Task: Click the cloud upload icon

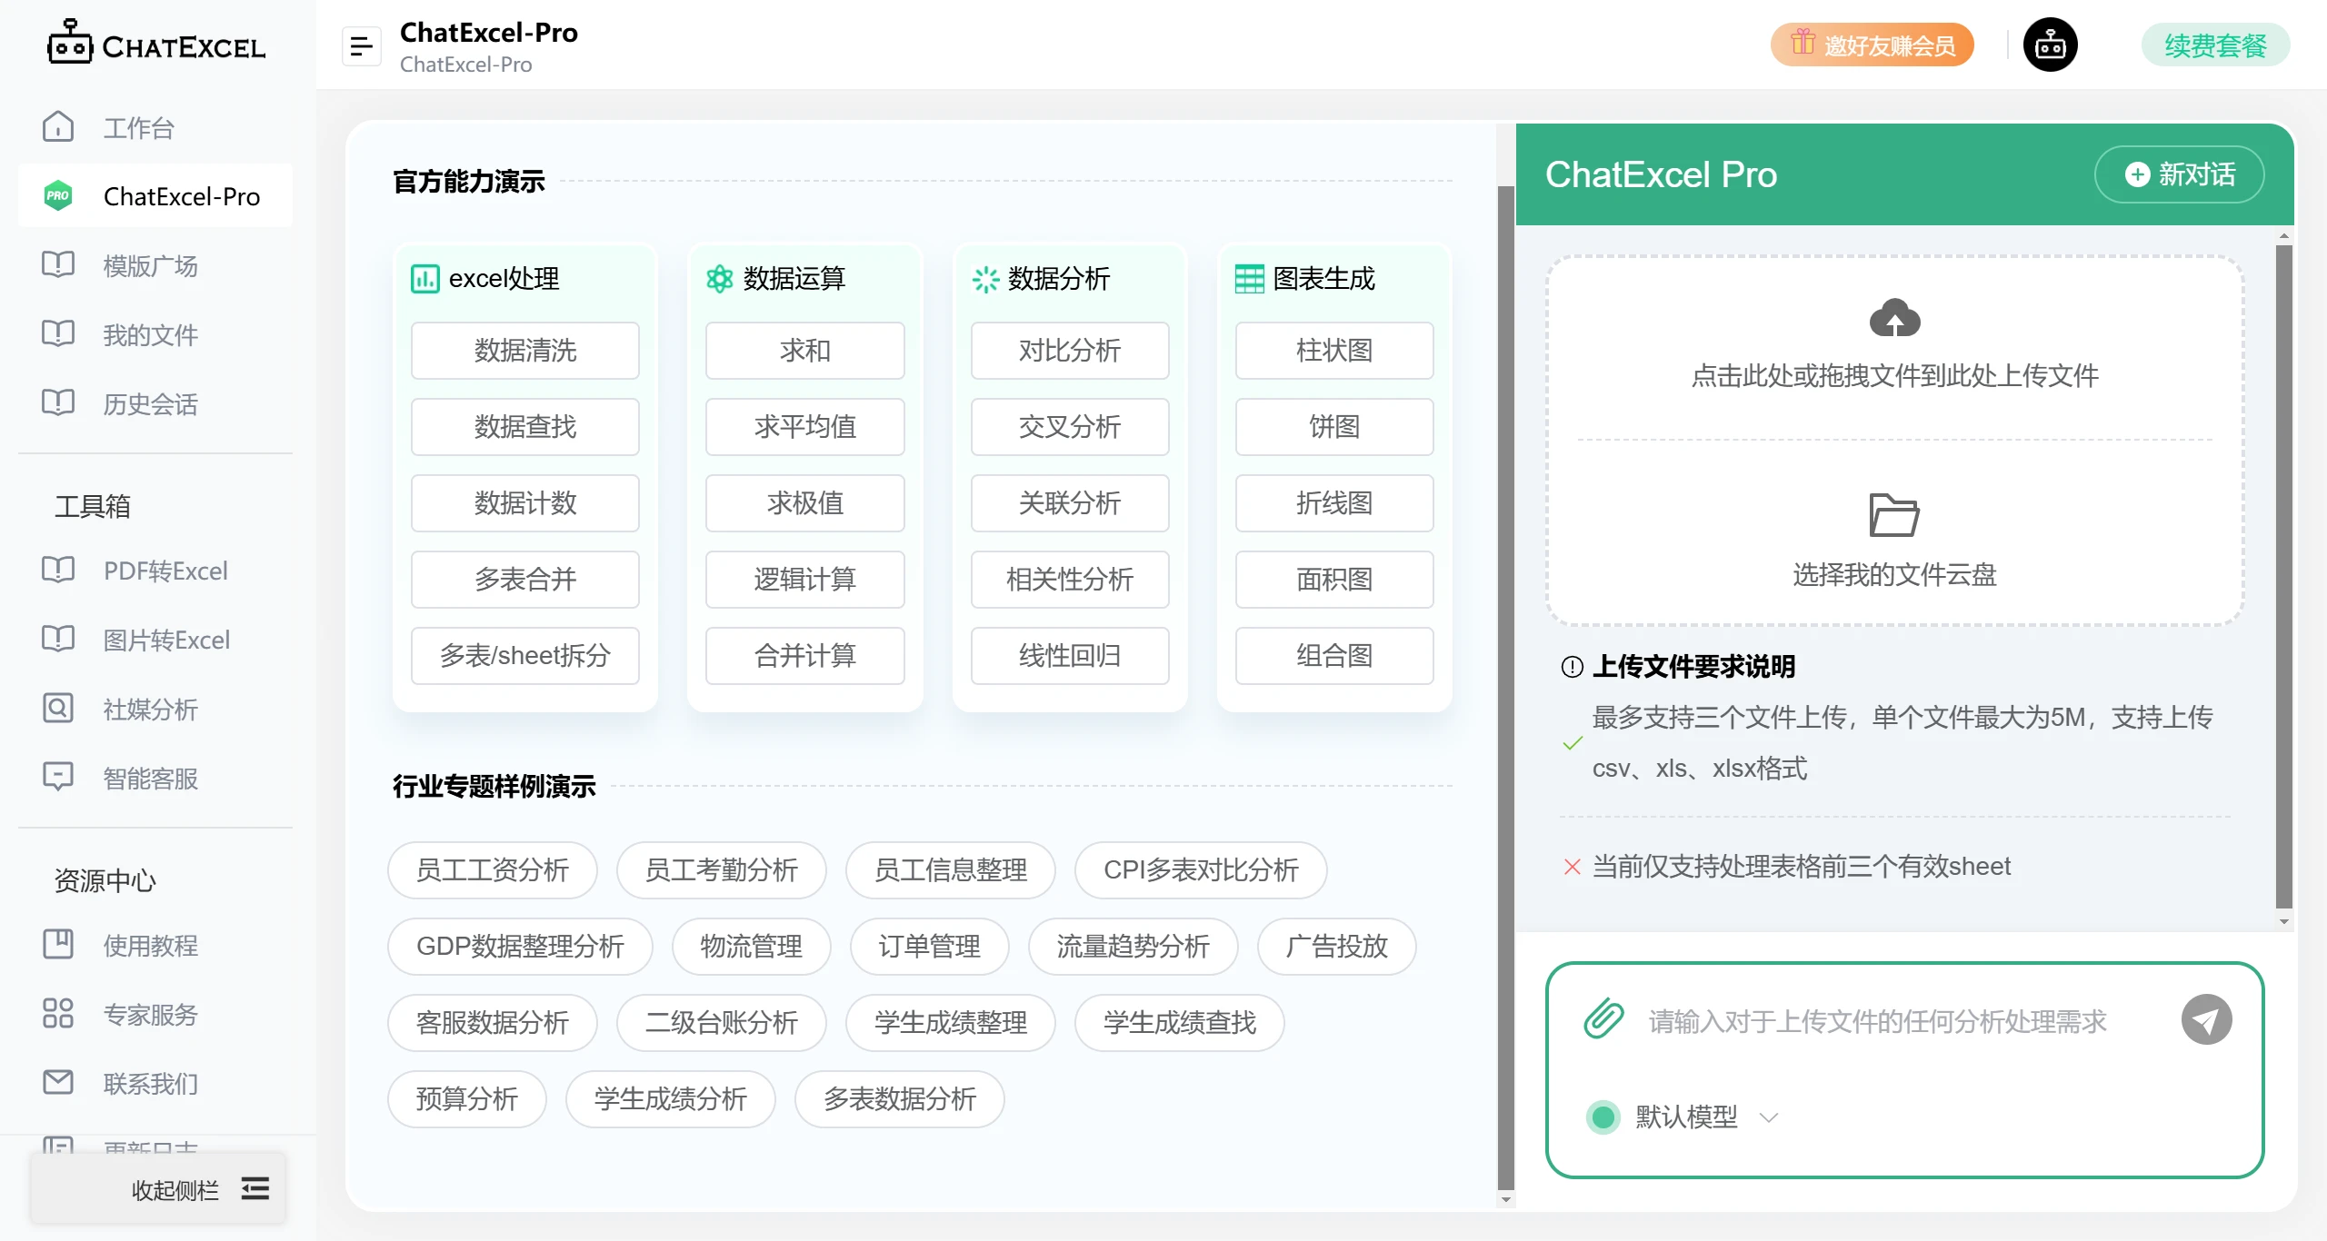Action: [x=1897, y=318]
